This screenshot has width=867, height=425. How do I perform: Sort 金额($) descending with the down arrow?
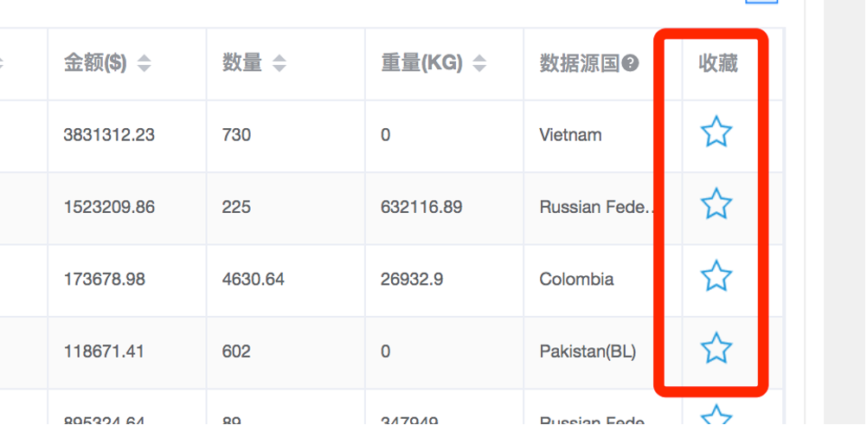click(144, 68)
